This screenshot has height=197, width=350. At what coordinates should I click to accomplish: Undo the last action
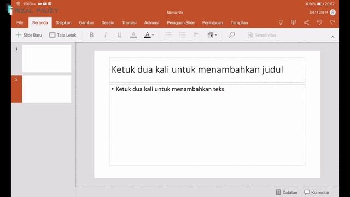pyautogui.click(x=319, y=22)
